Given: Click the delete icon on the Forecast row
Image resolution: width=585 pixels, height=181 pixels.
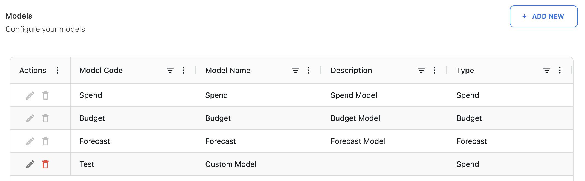Looking at the screenshot, I should pyautogui.click(x=45, y=141).
